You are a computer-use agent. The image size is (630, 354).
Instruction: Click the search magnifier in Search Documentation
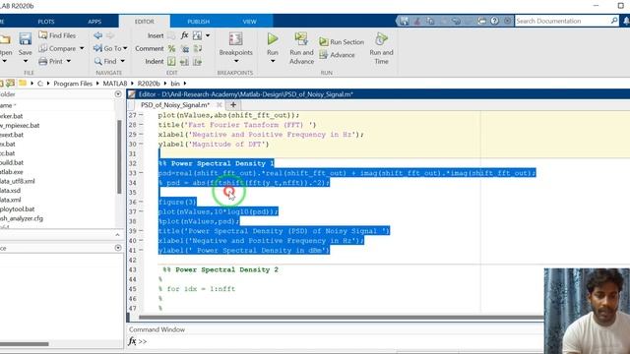[x=614, y=21]
